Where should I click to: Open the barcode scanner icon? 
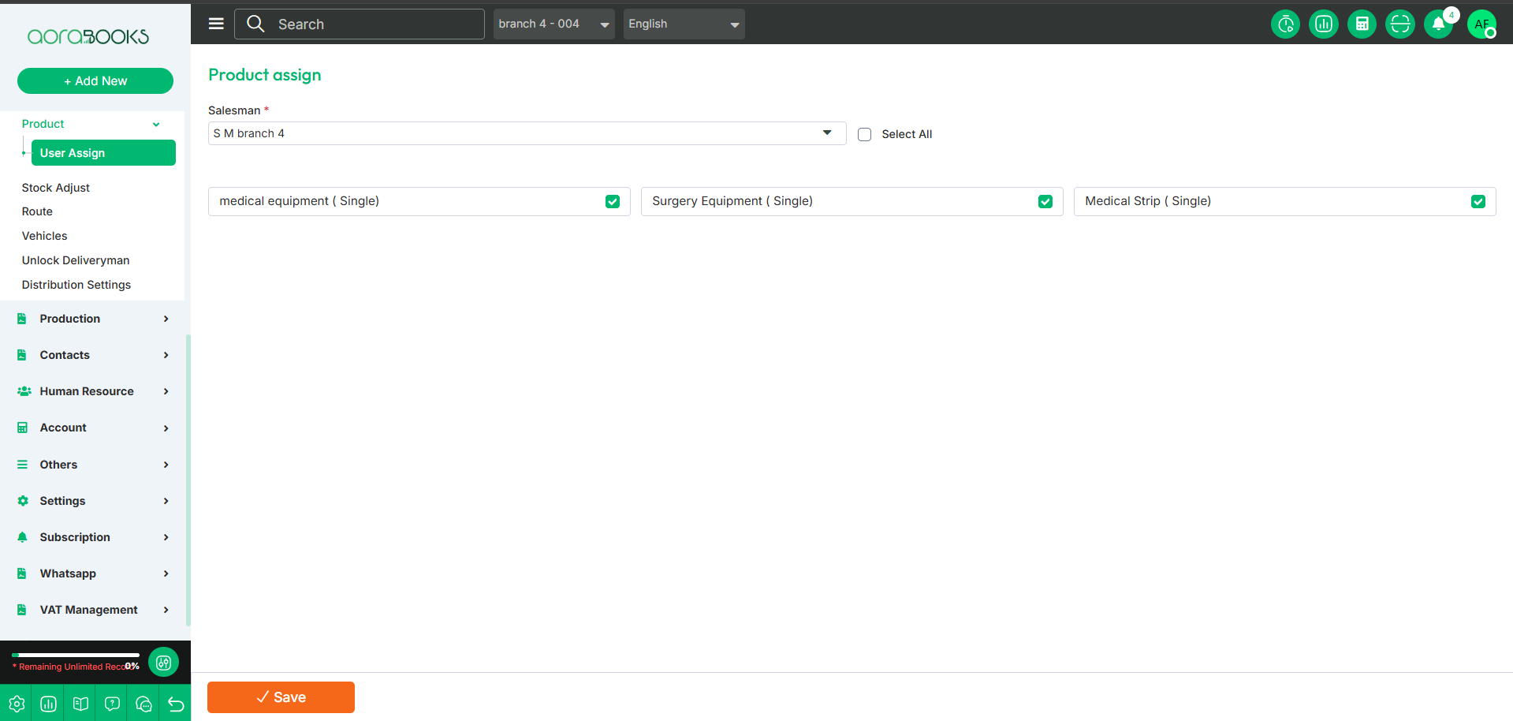pyautogui.click(x=1399, y=24)
